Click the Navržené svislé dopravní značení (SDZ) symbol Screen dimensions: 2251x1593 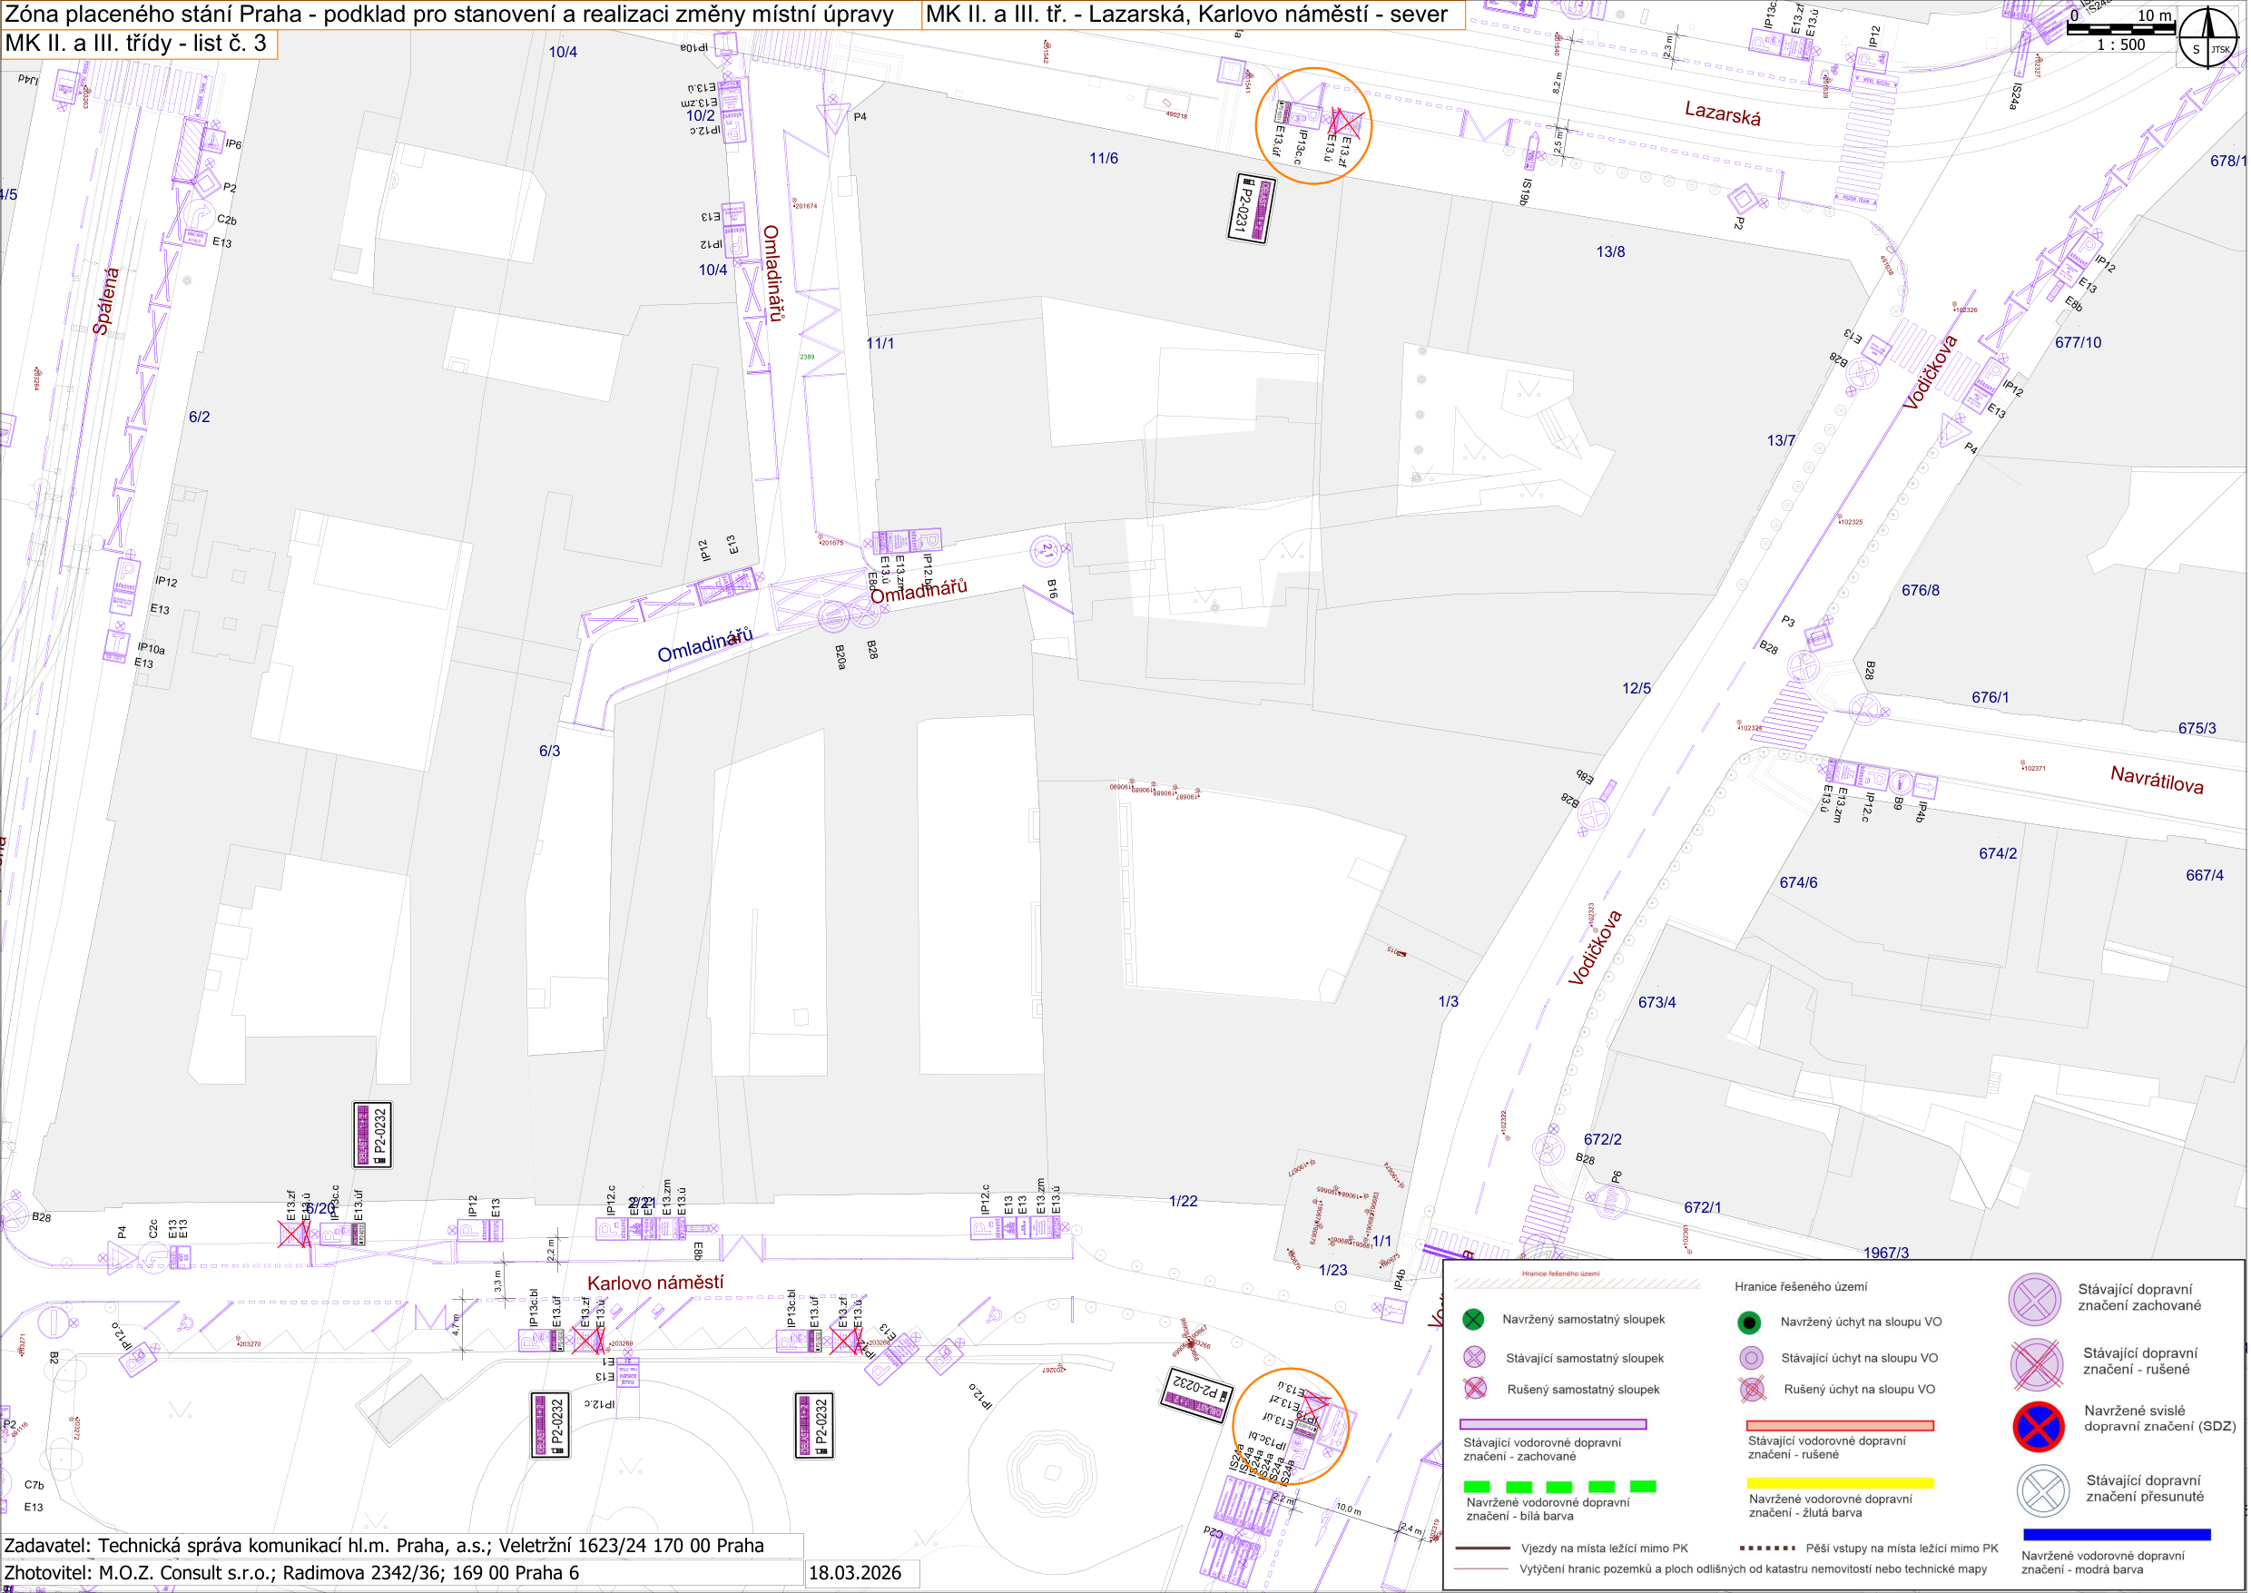(2039, 1426)
